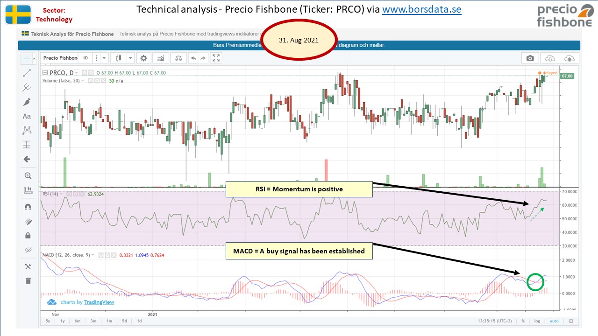Click the back arrow icon in left sidebar
This screenshot has width=598, height=336.
coord(27,159)
